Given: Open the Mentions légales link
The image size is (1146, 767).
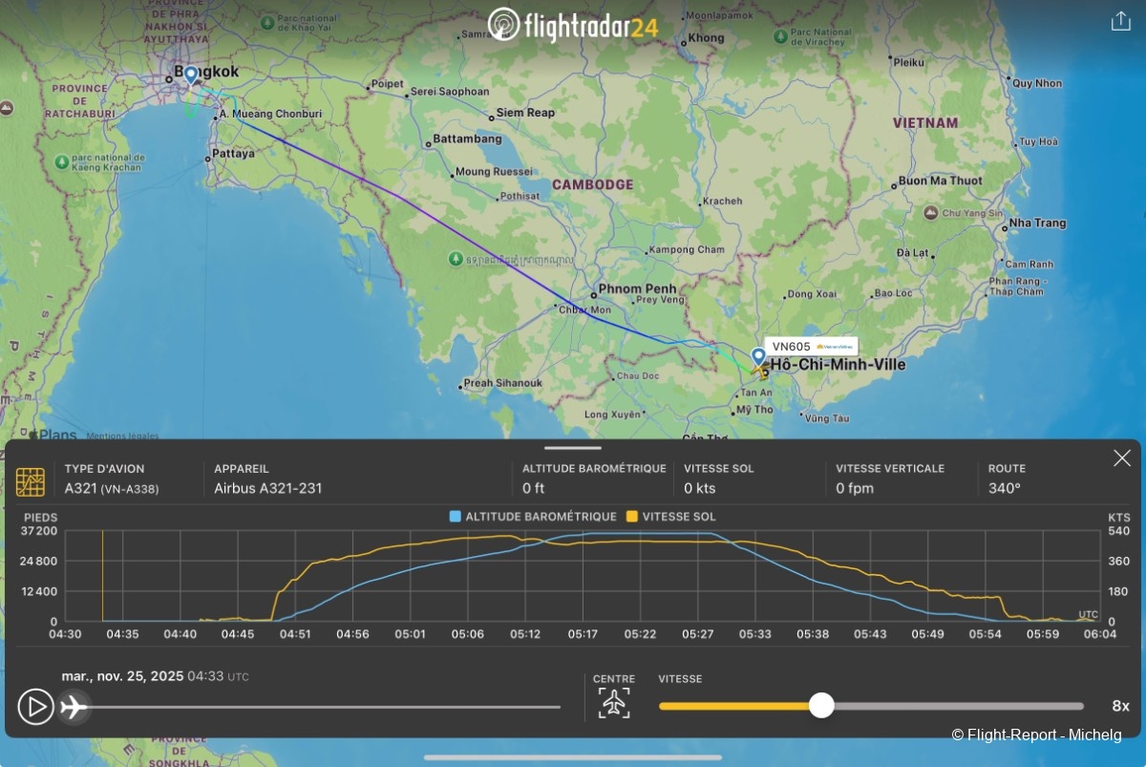Looking at the screenshot, I should point(122,437).
